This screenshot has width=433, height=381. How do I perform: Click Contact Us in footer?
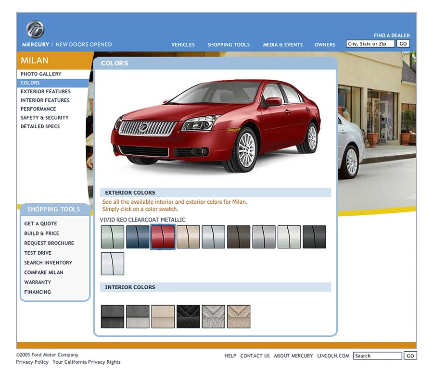pyautogui.click(x=255, y=356)
